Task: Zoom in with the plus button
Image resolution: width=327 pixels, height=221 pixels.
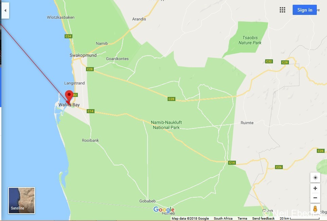Action: 315,188
